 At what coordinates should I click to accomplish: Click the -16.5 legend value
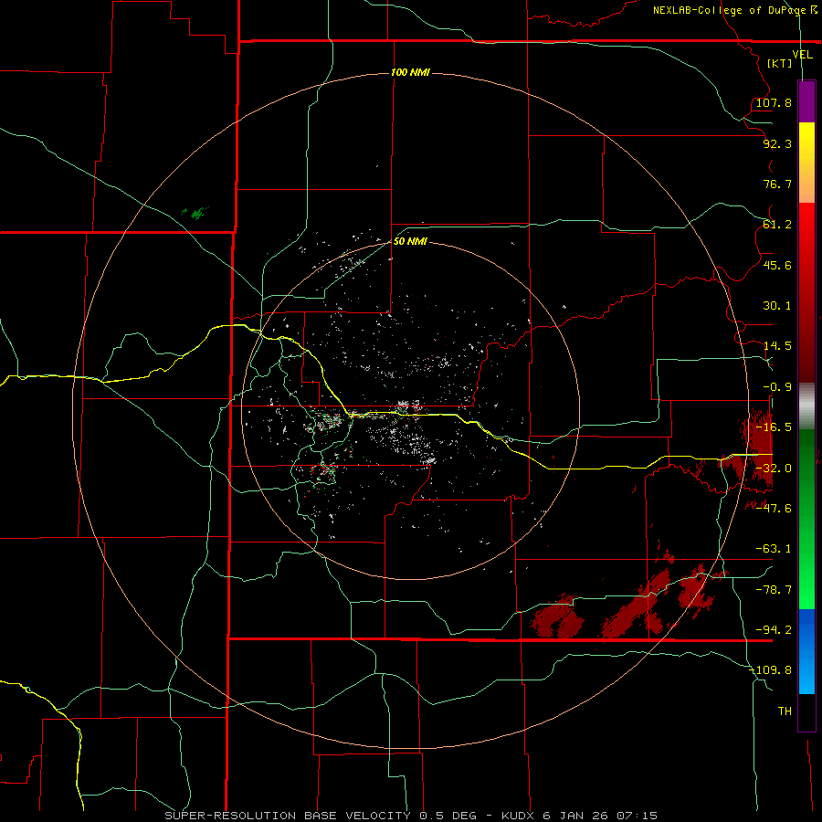coord(774,427)
